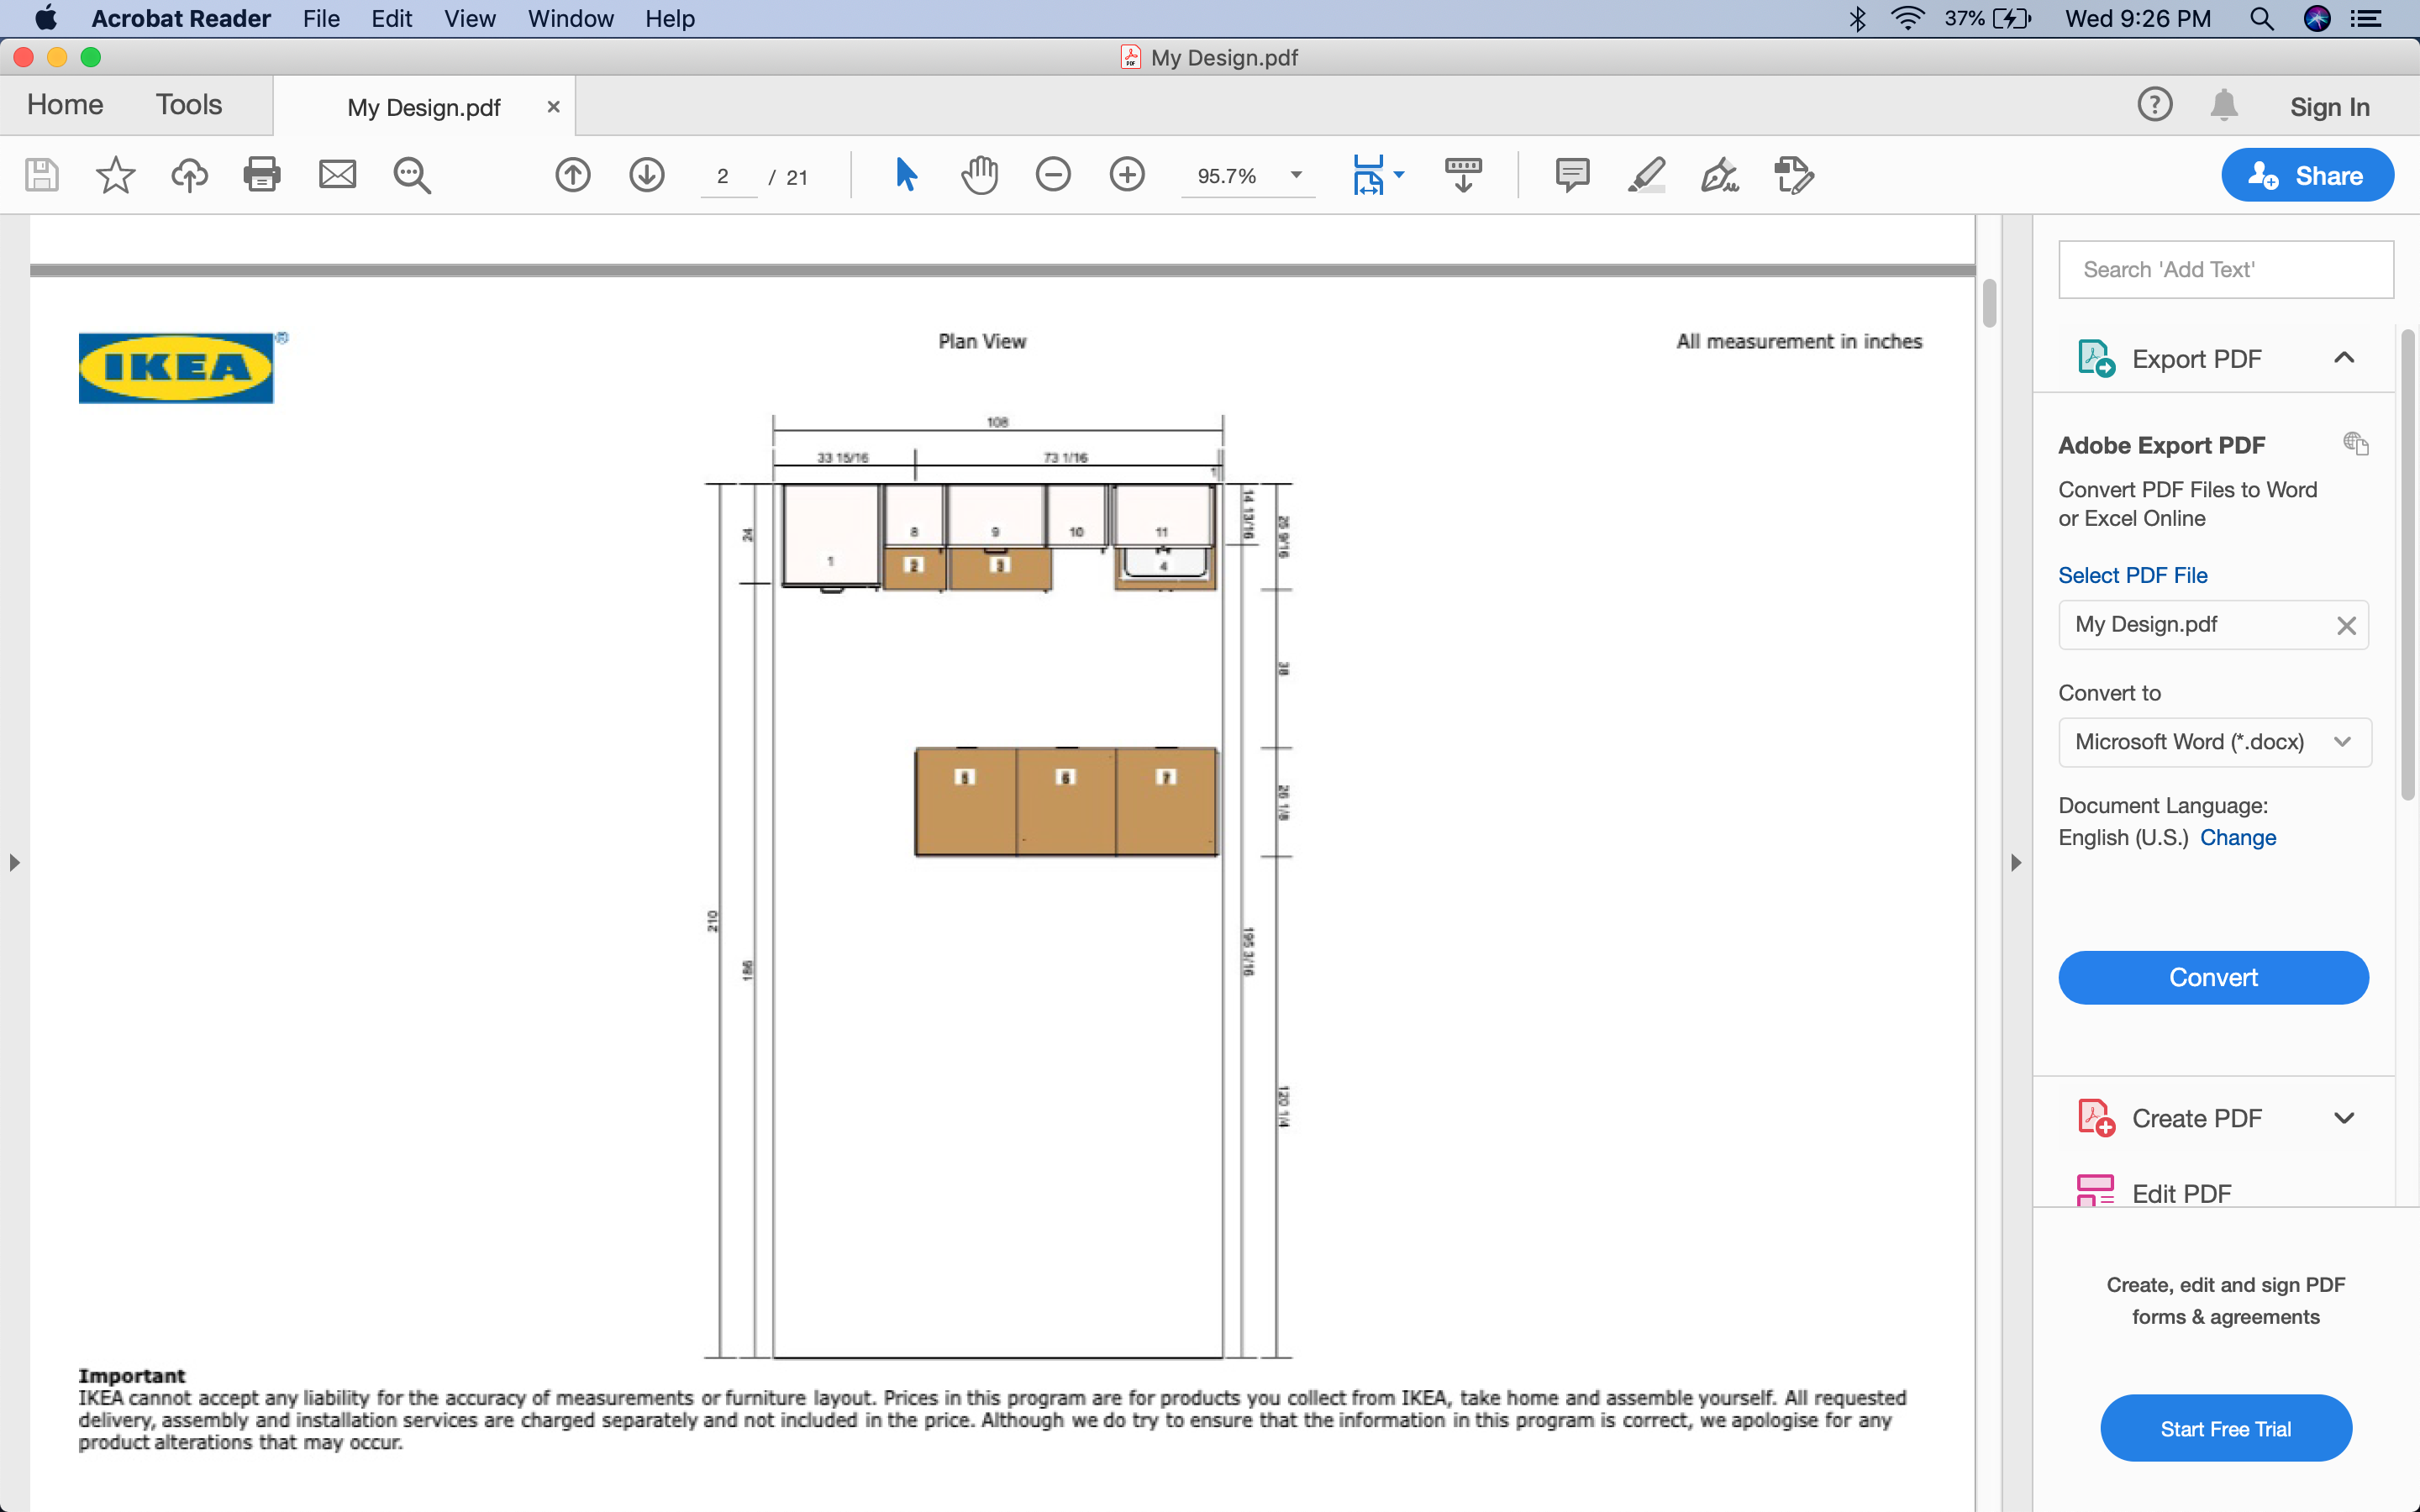
Task: Zoom in with plus icon
Action: 1127,175
